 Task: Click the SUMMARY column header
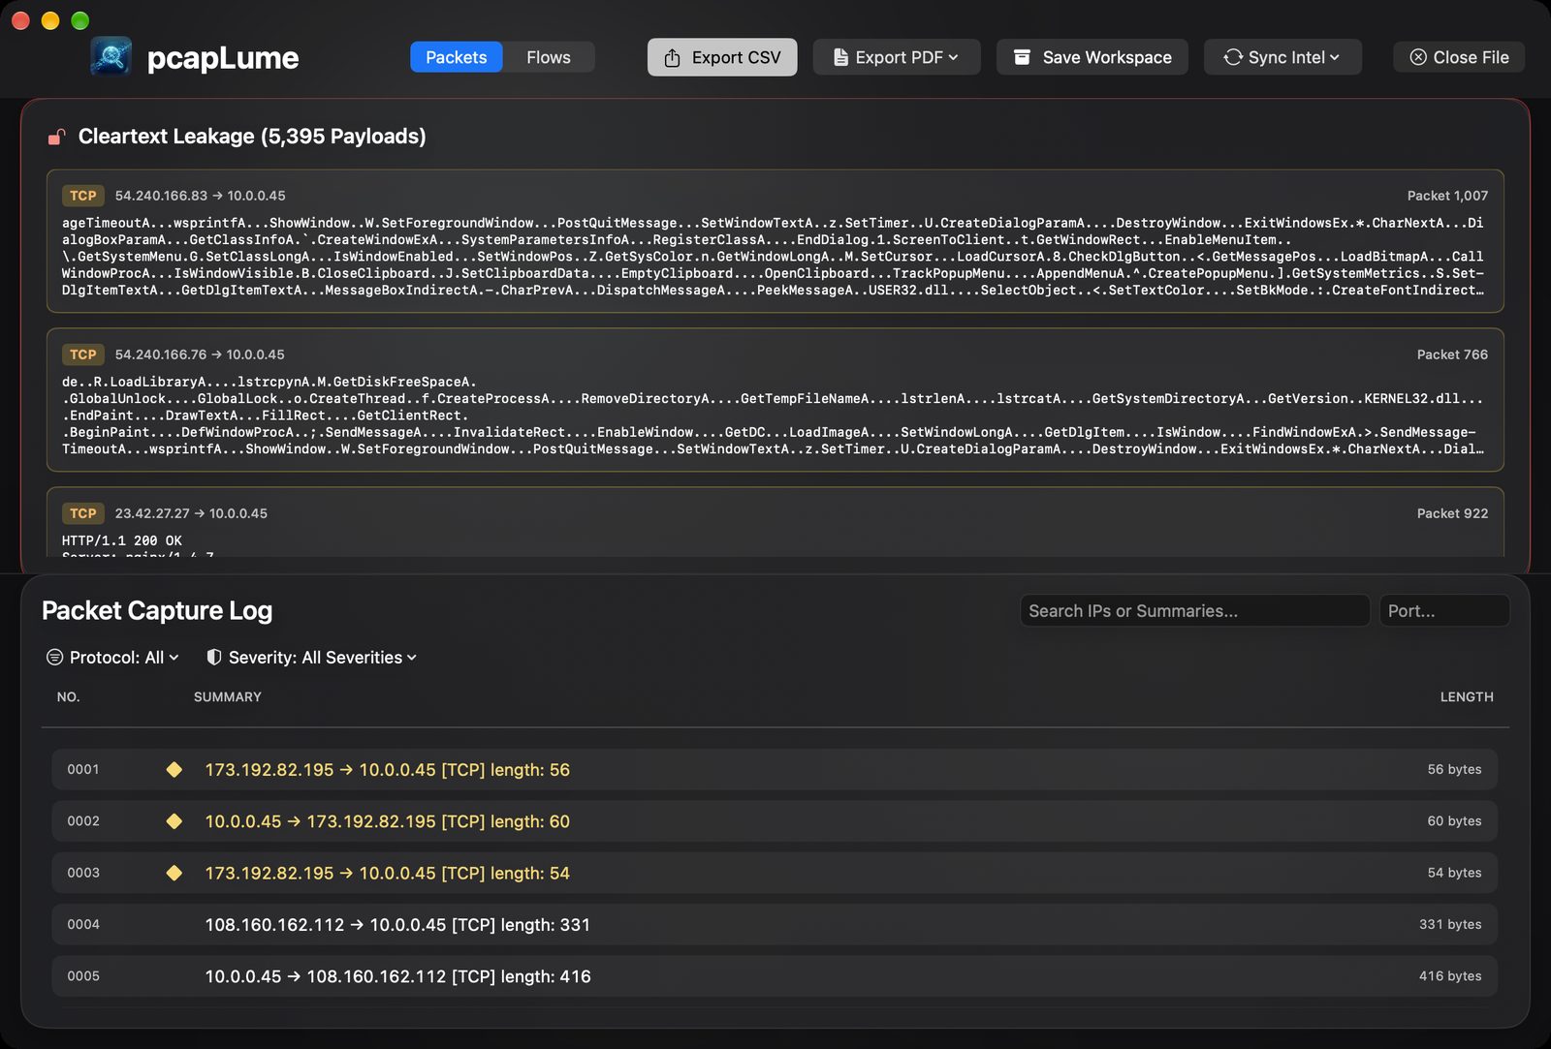pos(228,696)
